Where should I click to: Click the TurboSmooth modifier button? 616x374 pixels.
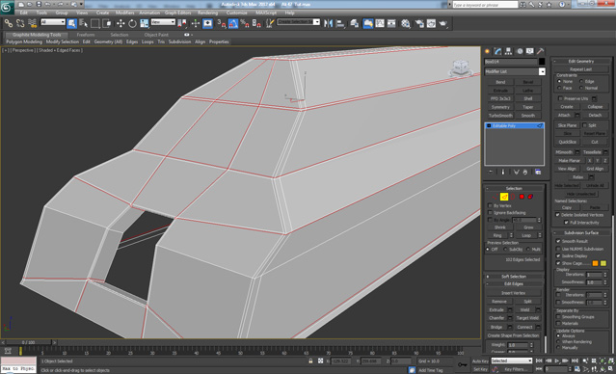pos(500,116)
